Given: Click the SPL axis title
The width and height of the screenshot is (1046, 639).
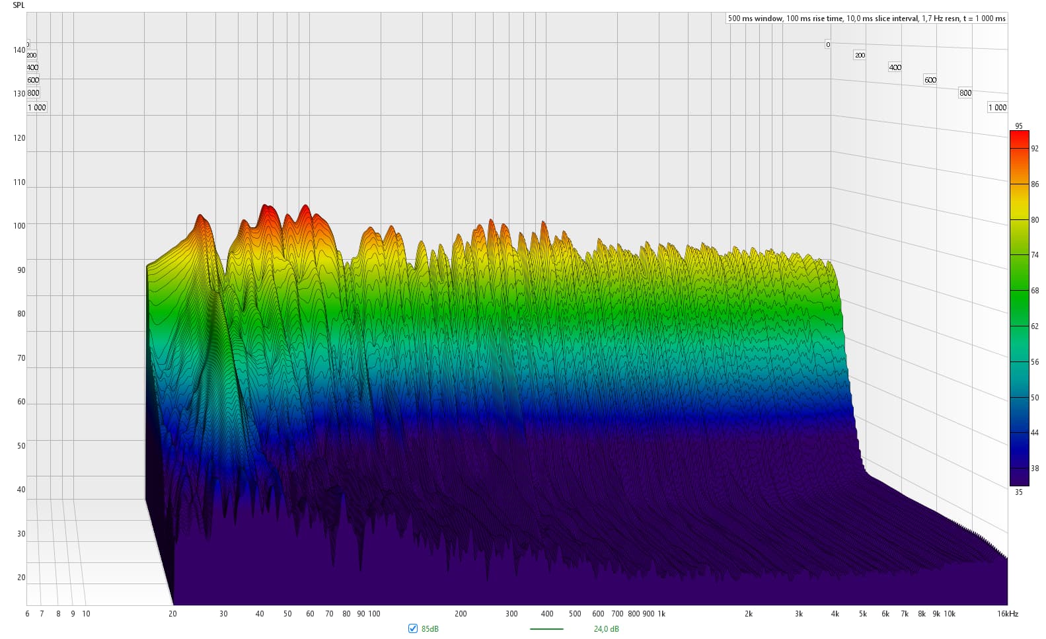Looking at the screenshot, I should pos(19,5).
